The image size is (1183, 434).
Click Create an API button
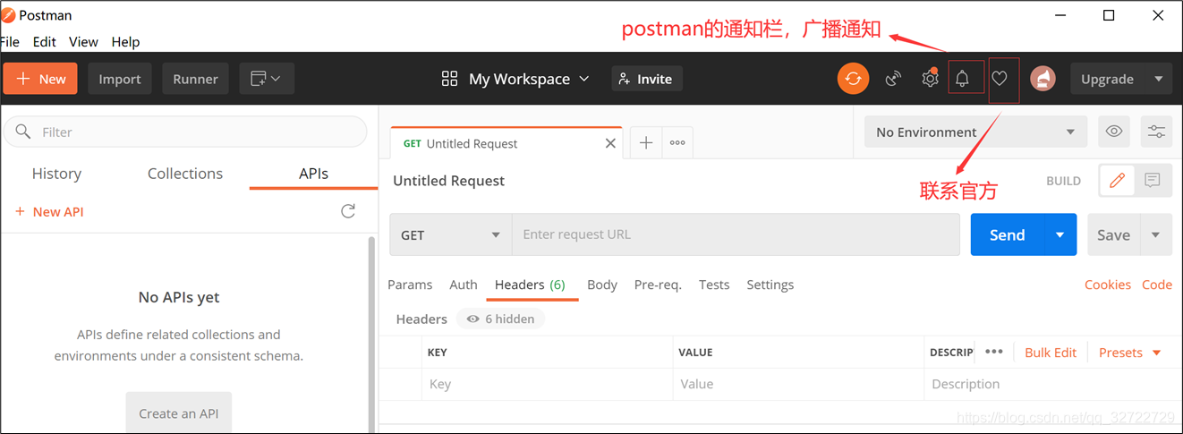coord(178,413)
